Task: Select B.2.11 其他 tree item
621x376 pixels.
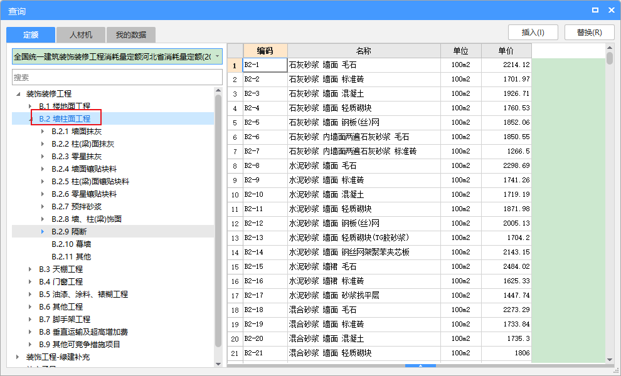Action: coord(72,256)
